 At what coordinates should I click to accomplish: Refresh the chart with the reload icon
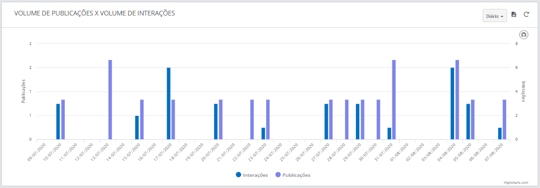pyautogui.click(x=526, y=15)
